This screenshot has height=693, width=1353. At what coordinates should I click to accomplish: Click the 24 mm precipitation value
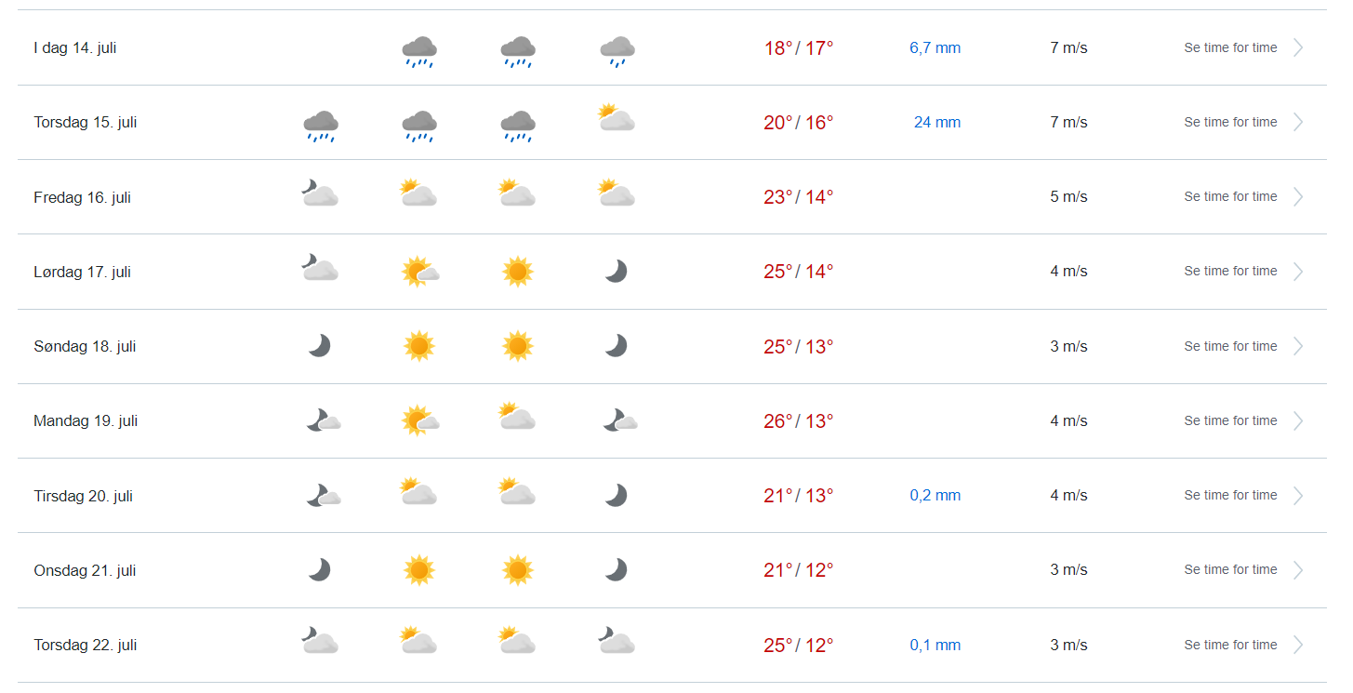pos(937,122)
